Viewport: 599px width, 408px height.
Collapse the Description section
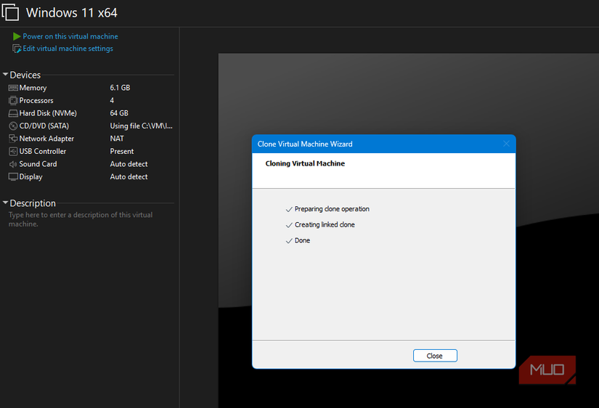pyautogui.click(x=5, y=203)
